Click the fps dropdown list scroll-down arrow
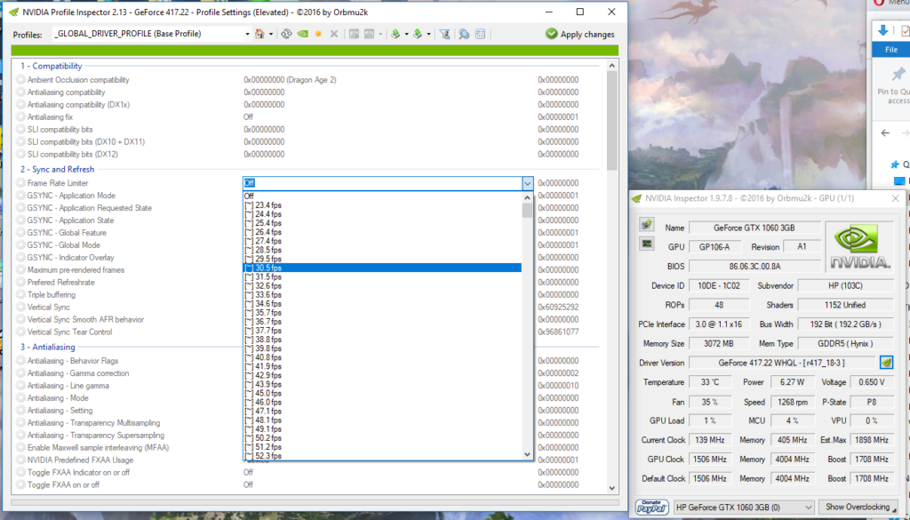This screenshot has height=520, width=910. (527, 454)
